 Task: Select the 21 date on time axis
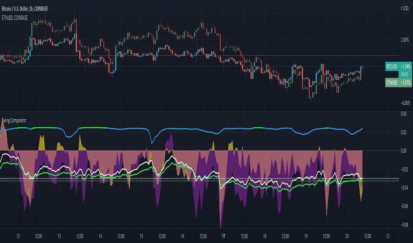pos(388,236)
